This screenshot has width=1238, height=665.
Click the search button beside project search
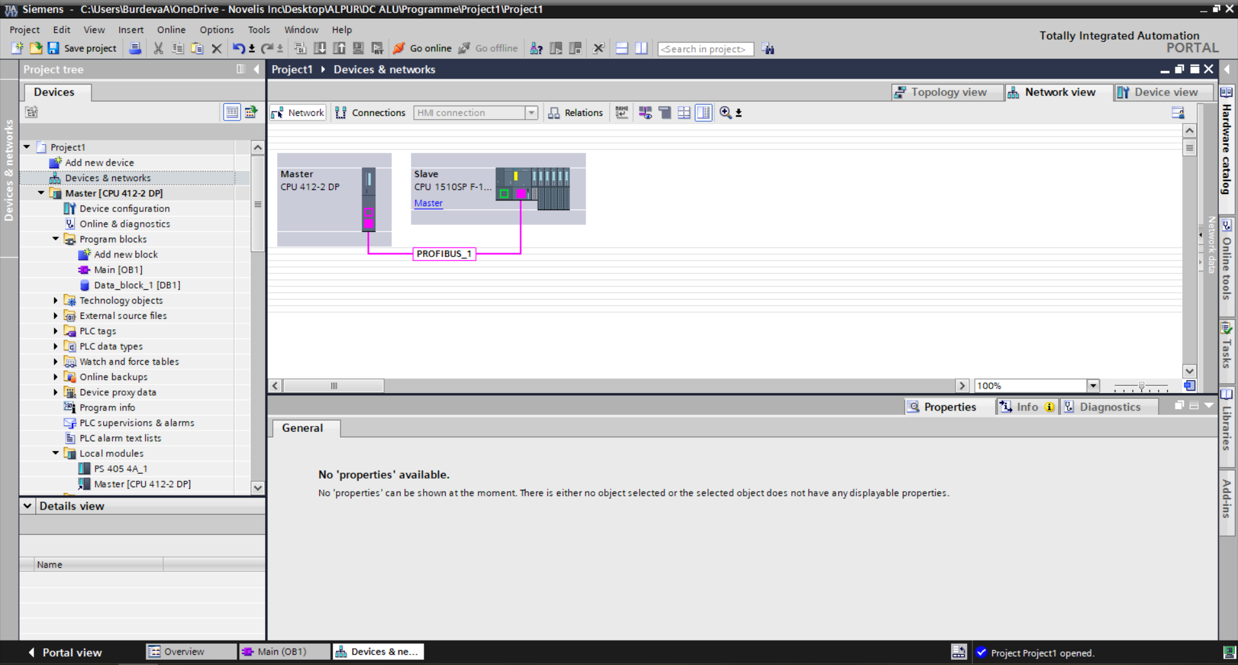768,48
